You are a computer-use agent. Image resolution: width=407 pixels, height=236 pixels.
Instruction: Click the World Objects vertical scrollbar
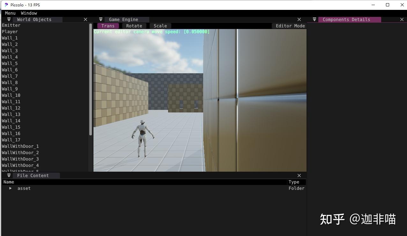point(91,79)
